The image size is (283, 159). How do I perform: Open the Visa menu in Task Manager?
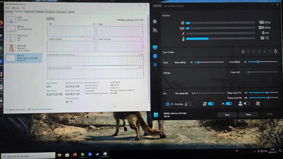click(23, 8)
